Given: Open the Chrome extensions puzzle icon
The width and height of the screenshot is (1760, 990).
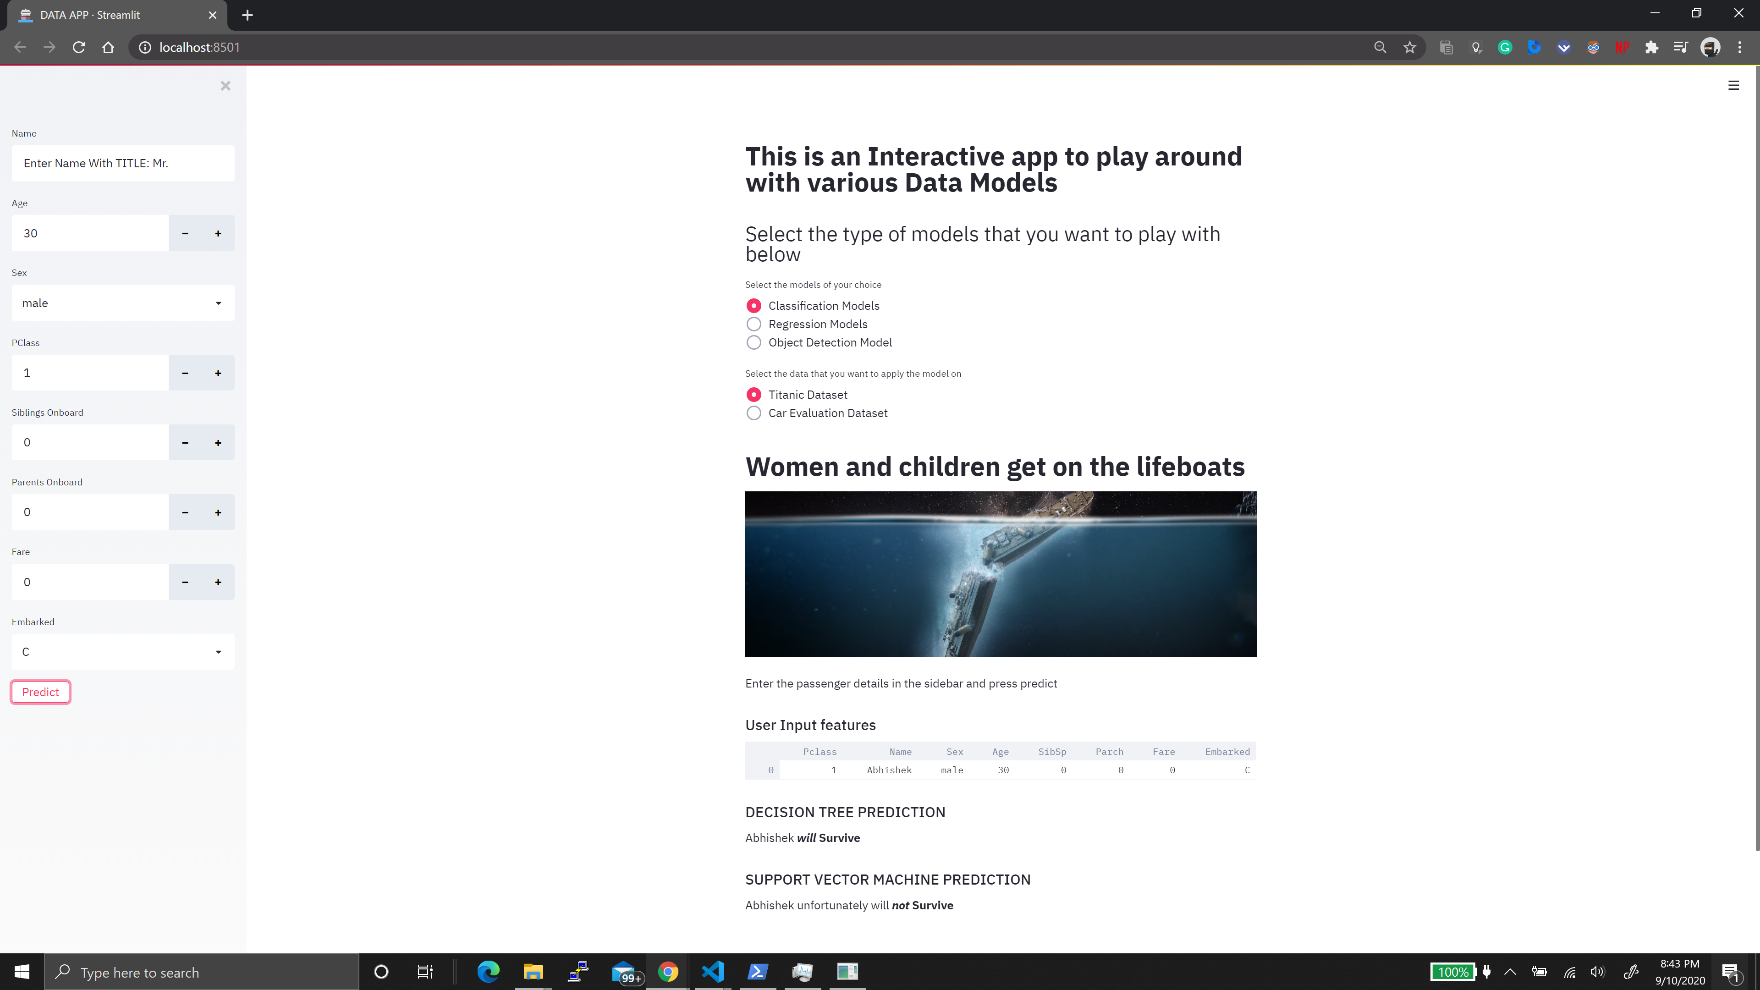Looking at the screenshot, I should (1651, 47).
